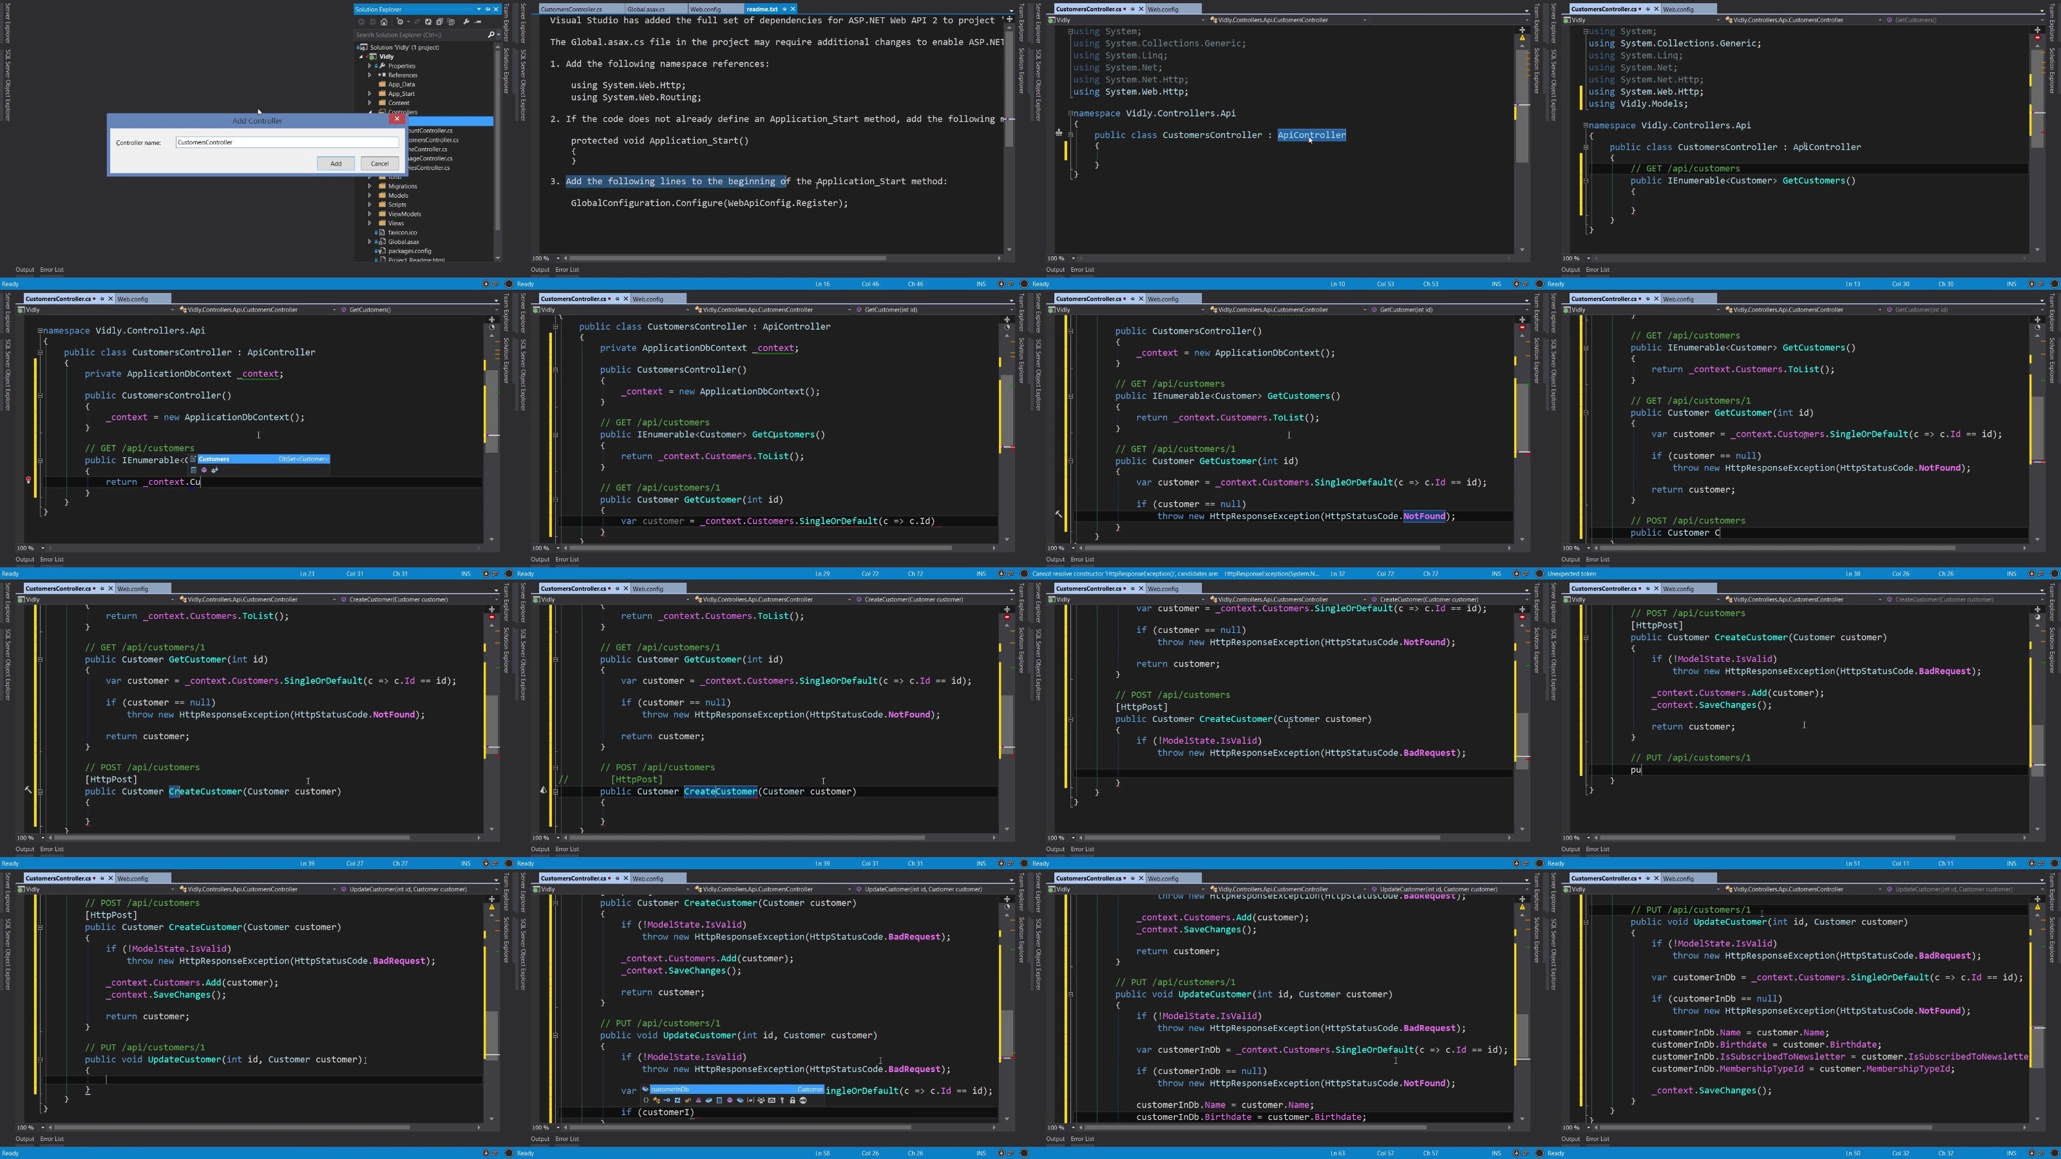Toggle Show All Files in Solution Explorer
The image size is (2061, 1159).
[x=451, y=22]
